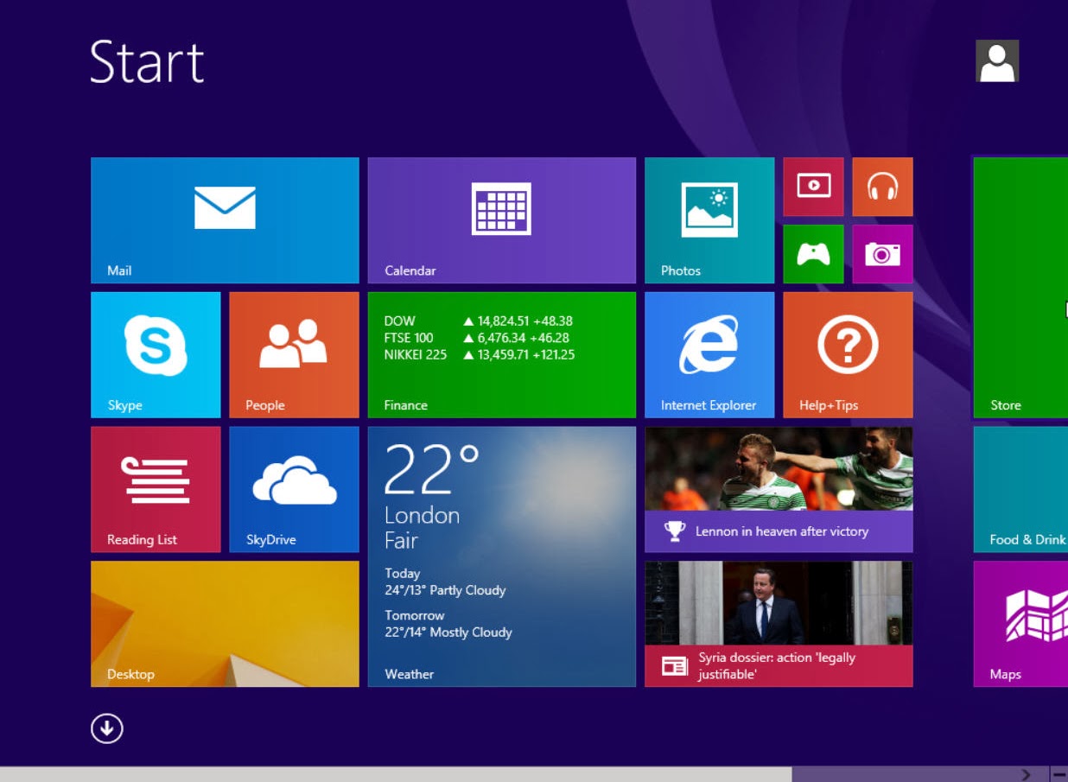Click the scrollbar right arrow

point(1026,774)
